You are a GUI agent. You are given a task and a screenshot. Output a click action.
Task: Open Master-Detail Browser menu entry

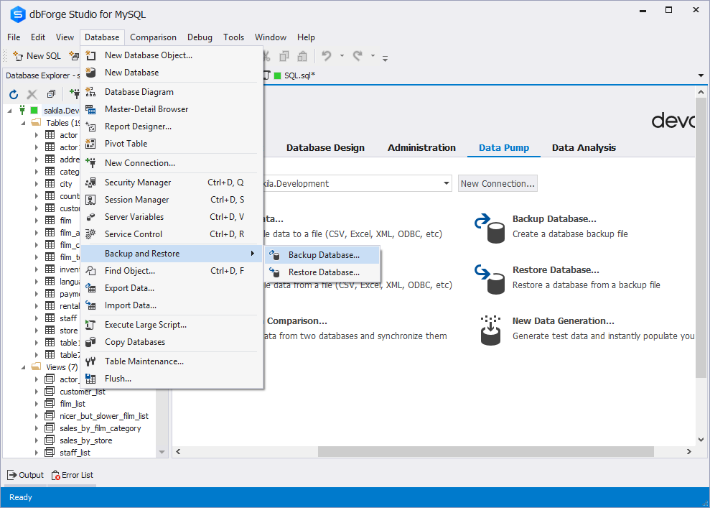pos(172,109)
